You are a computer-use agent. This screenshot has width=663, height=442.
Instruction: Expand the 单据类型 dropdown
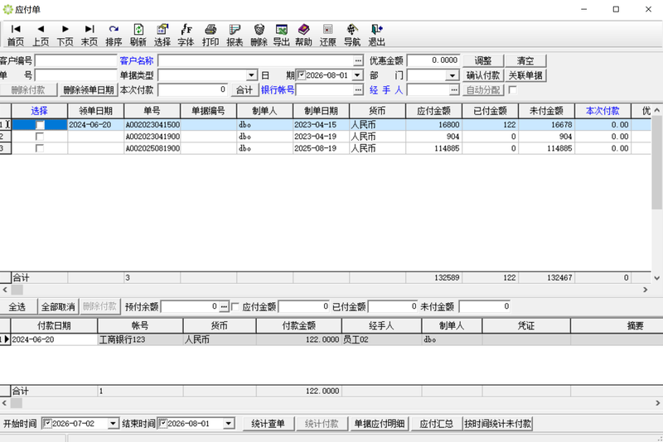[x=252, y=75]
